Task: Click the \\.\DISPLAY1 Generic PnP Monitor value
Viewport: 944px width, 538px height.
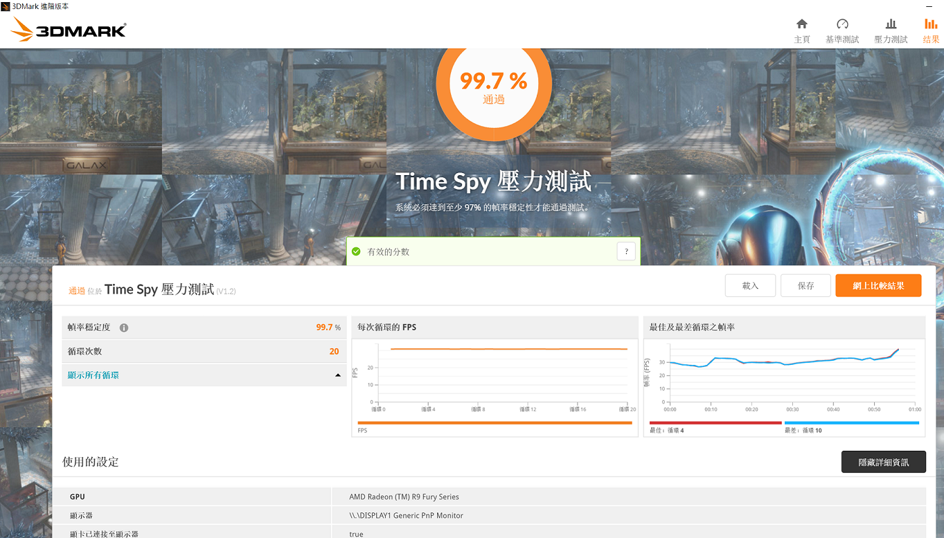Action: tap(407, 515)
